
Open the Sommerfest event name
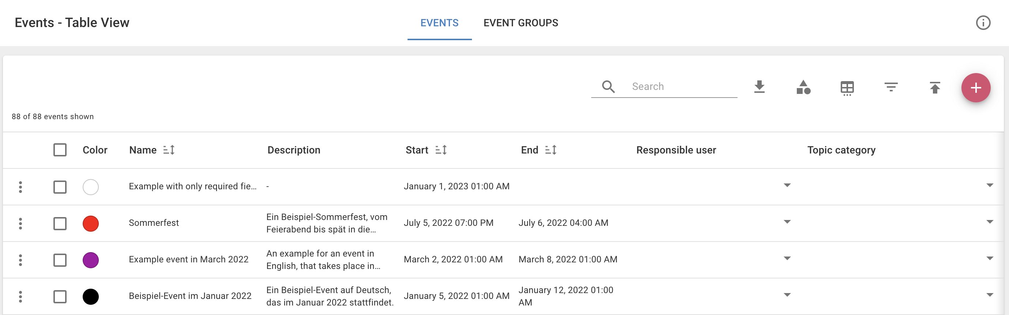[x=154, y=223]
